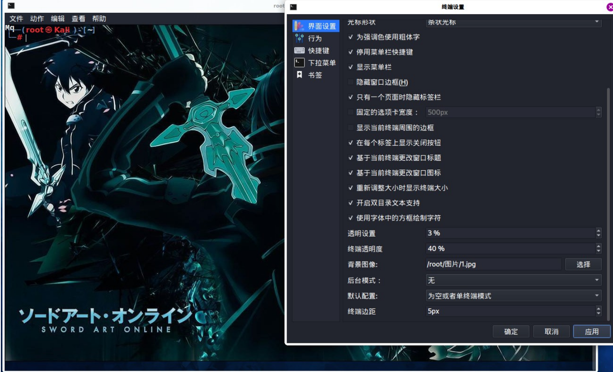Open the 默认配置 dropdown

[514, 295]
